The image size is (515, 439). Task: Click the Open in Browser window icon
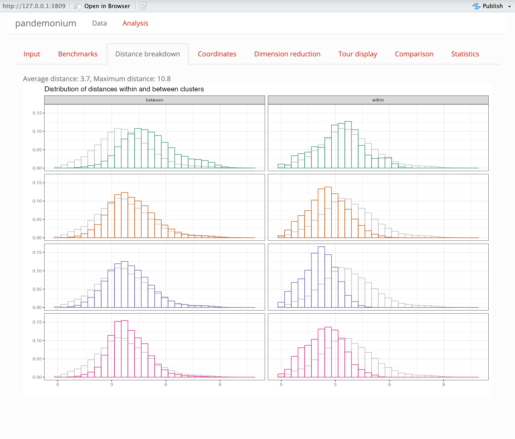click(78, 6)
